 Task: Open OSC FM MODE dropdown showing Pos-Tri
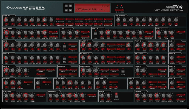tap(53, 32)
